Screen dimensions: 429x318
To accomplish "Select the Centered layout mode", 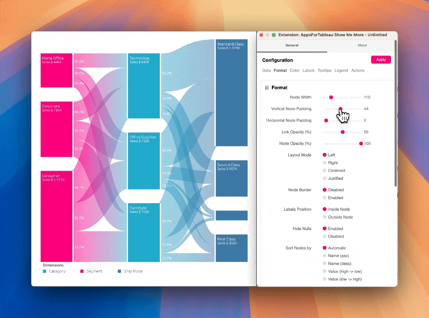I will 325,170.
